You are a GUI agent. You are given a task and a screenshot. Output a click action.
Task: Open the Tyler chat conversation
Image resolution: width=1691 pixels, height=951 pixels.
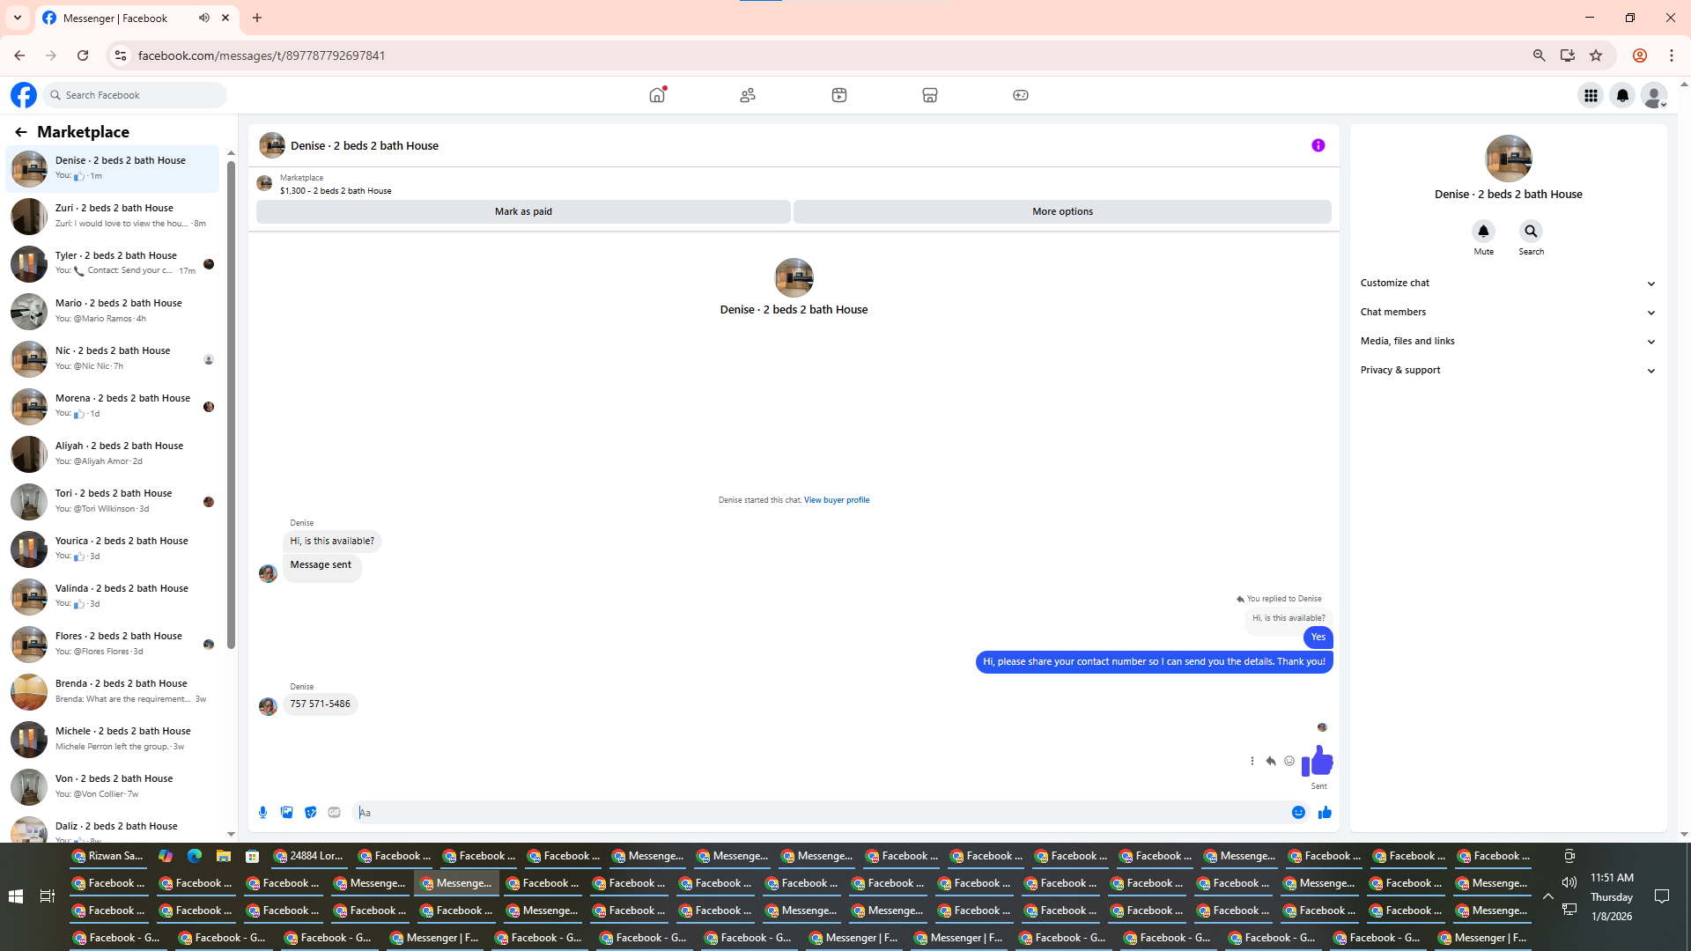(x=112, y=263)
